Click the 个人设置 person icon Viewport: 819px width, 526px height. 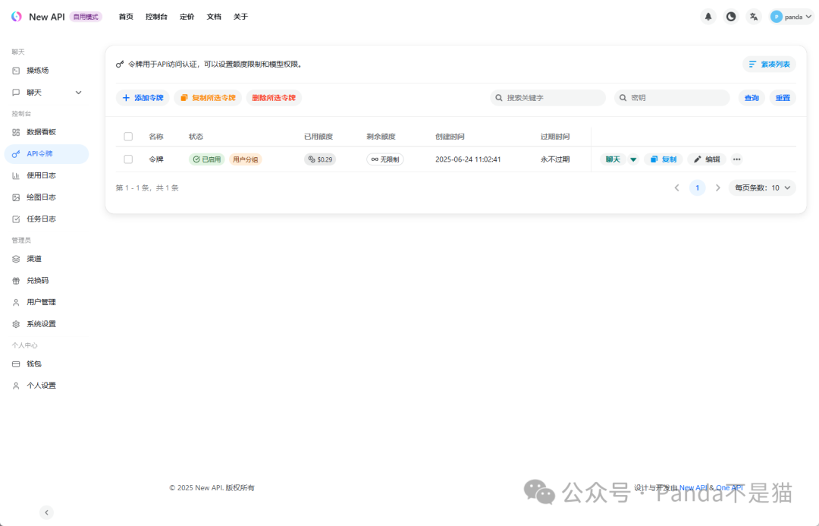coord(16,386)
